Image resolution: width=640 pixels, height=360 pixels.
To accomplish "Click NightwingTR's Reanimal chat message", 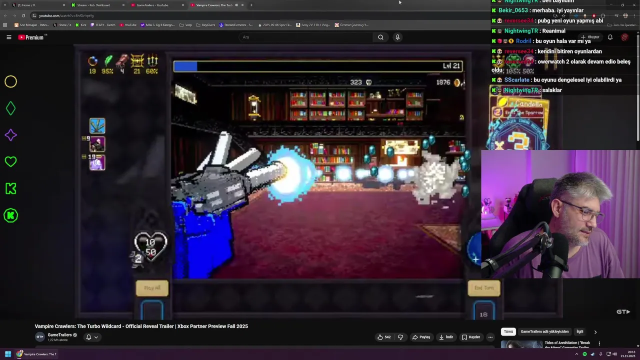I will (x=528, y=31).
